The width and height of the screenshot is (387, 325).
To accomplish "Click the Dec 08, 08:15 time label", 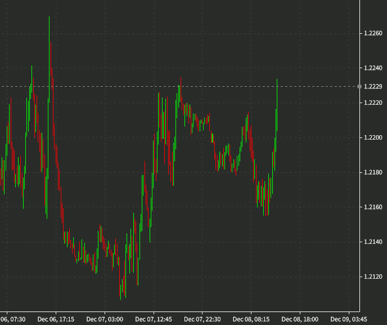I will click(x=251, y=319).
